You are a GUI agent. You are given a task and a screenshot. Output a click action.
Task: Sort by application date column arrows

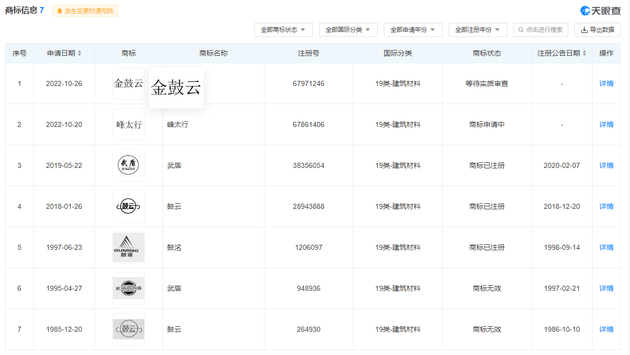tap(80, 53)
